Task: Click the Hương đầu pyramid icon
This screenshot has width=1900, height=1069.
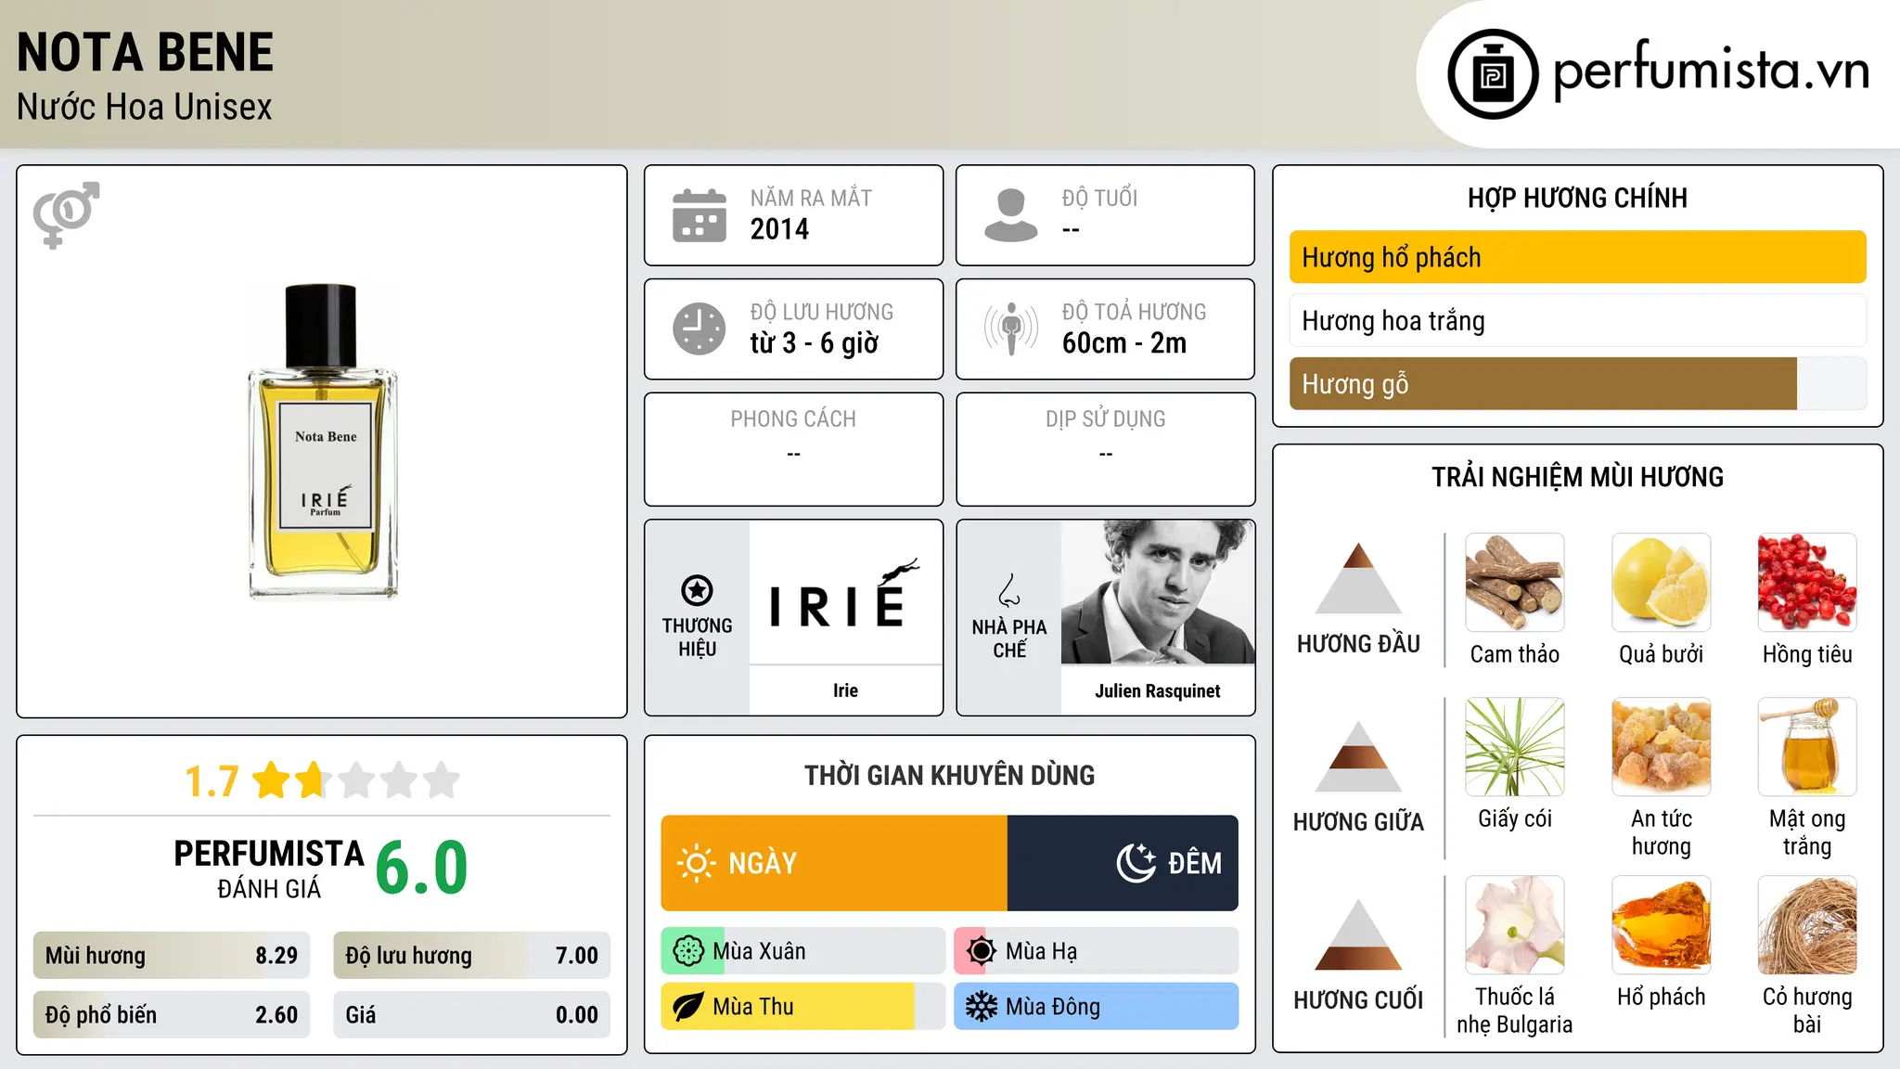Action: click(x=1358, y=578)
